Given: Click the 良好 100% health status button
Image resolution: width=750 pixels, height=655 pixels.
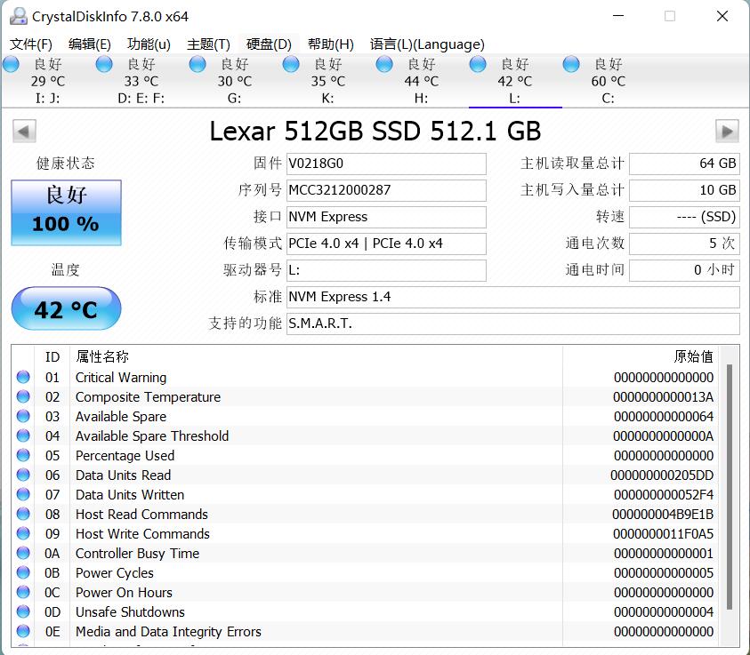Looking at the screenshot, I should [x=65, y=212].
